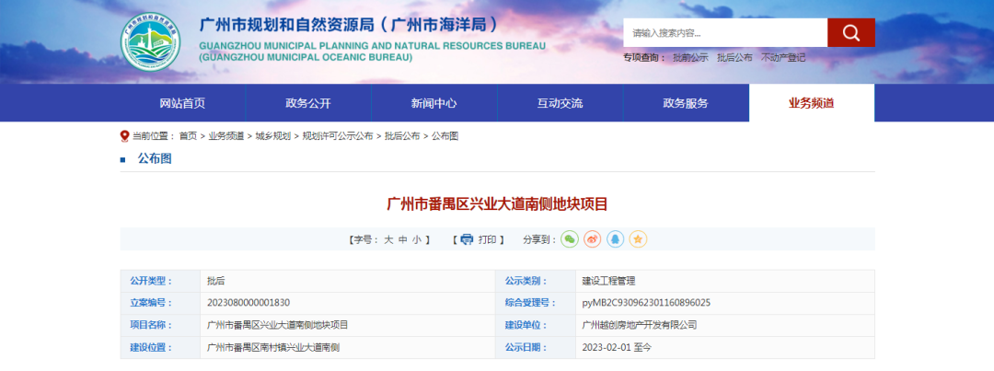Focus the search input box
The width and height of the screenshot is (994, 371).
[x=725, y=32]
